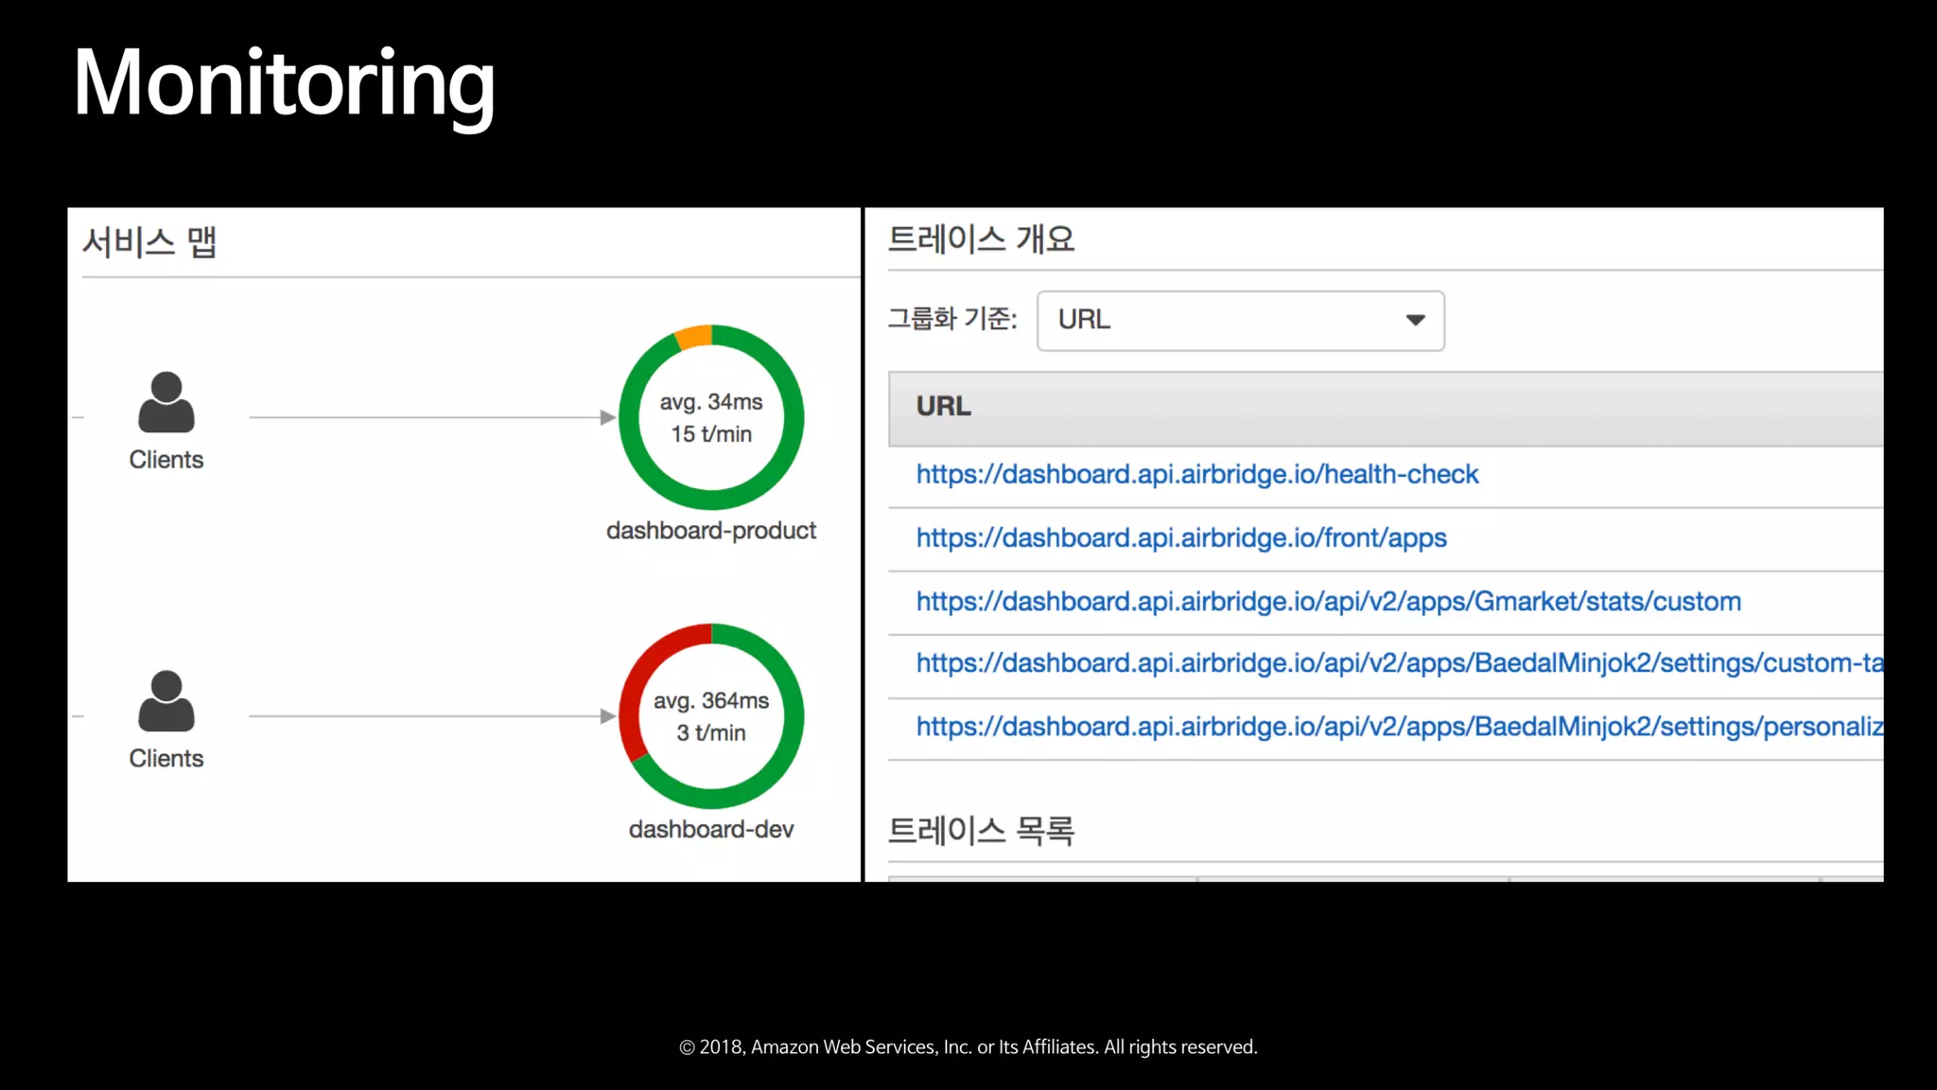Click the Clients icon connected to dashboard-dev

166,701
